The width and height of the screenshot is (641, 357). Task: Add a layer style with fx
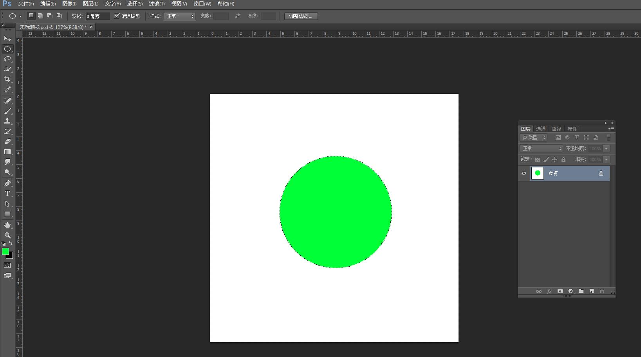pyautogui.click(x=549, y=291)
